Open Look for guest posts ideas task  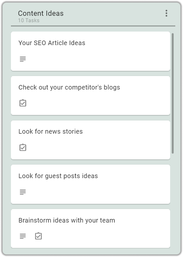click(90, 185)
